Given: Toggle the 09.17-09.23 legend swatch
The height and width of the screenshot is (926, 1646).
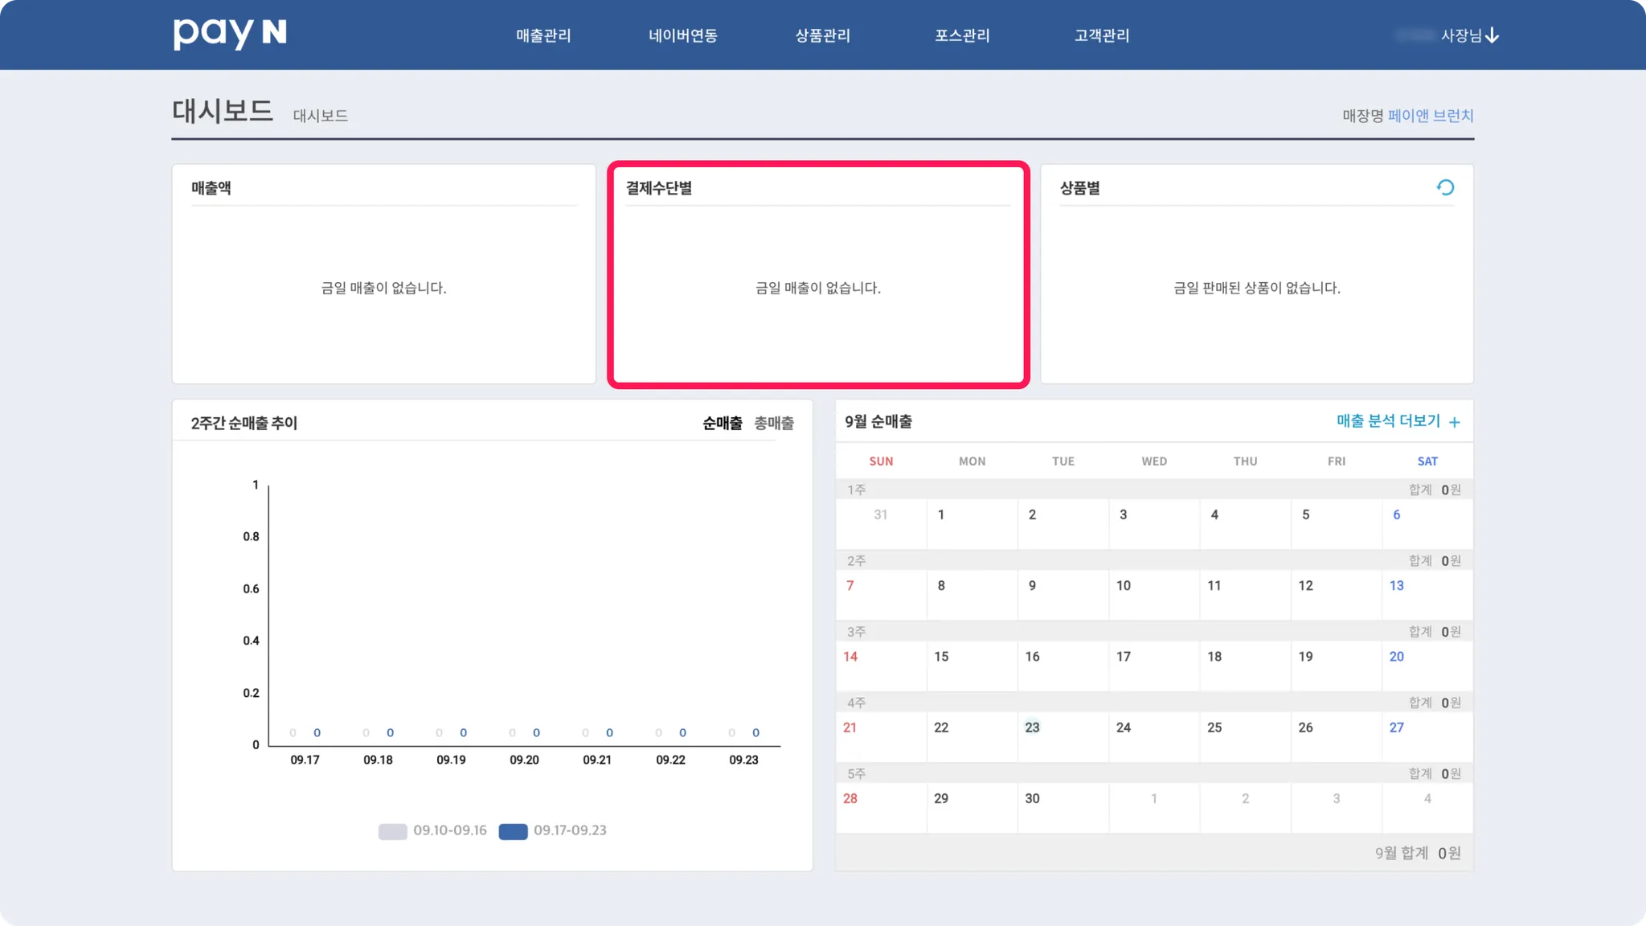Looking at the screenshot, I should (513, 831).
